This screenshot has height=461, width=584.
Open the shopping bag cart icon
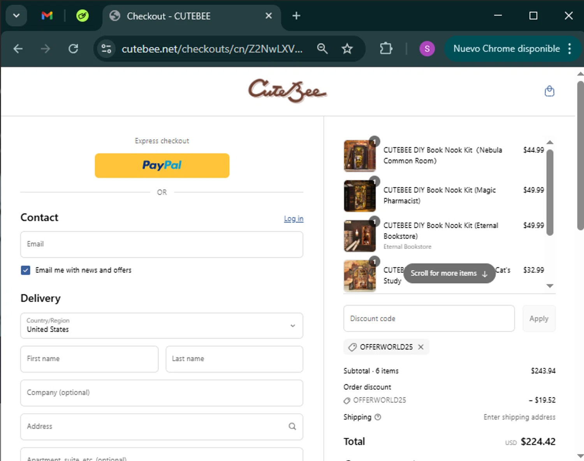coord(549,91)
